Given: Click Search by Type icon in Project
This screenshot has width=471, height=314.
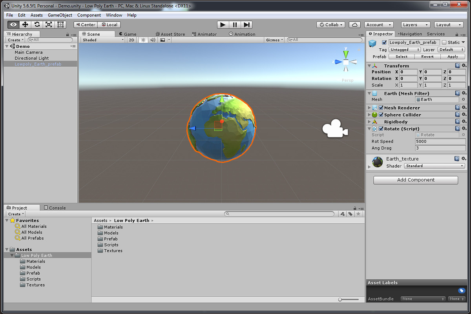Looking at the screenshot, I should tap(342, 214).
